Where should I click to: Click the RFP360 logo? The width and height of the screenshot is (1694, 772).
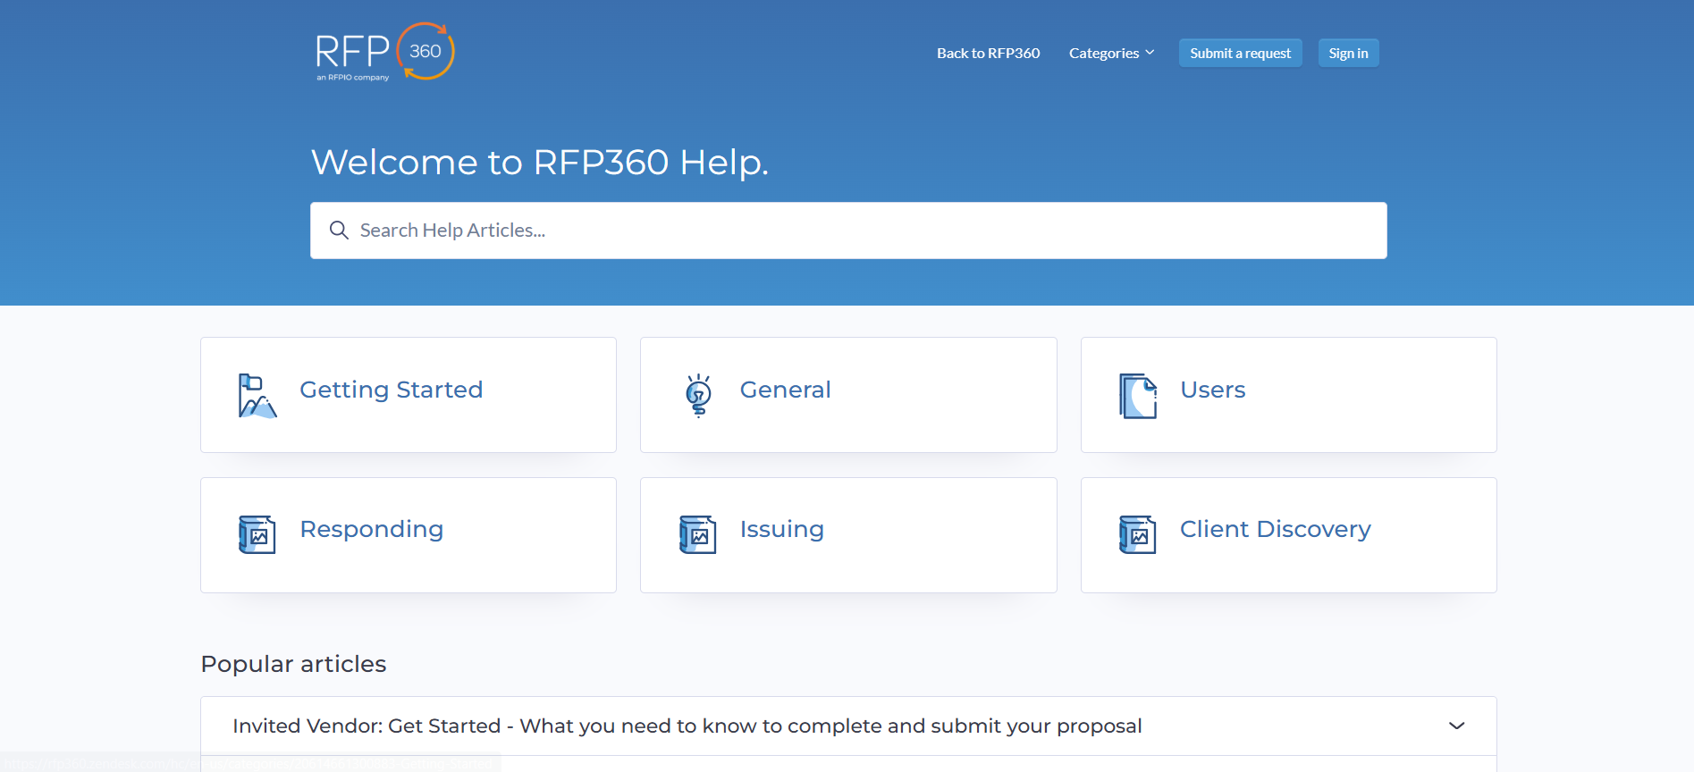(x=385, y=52)
